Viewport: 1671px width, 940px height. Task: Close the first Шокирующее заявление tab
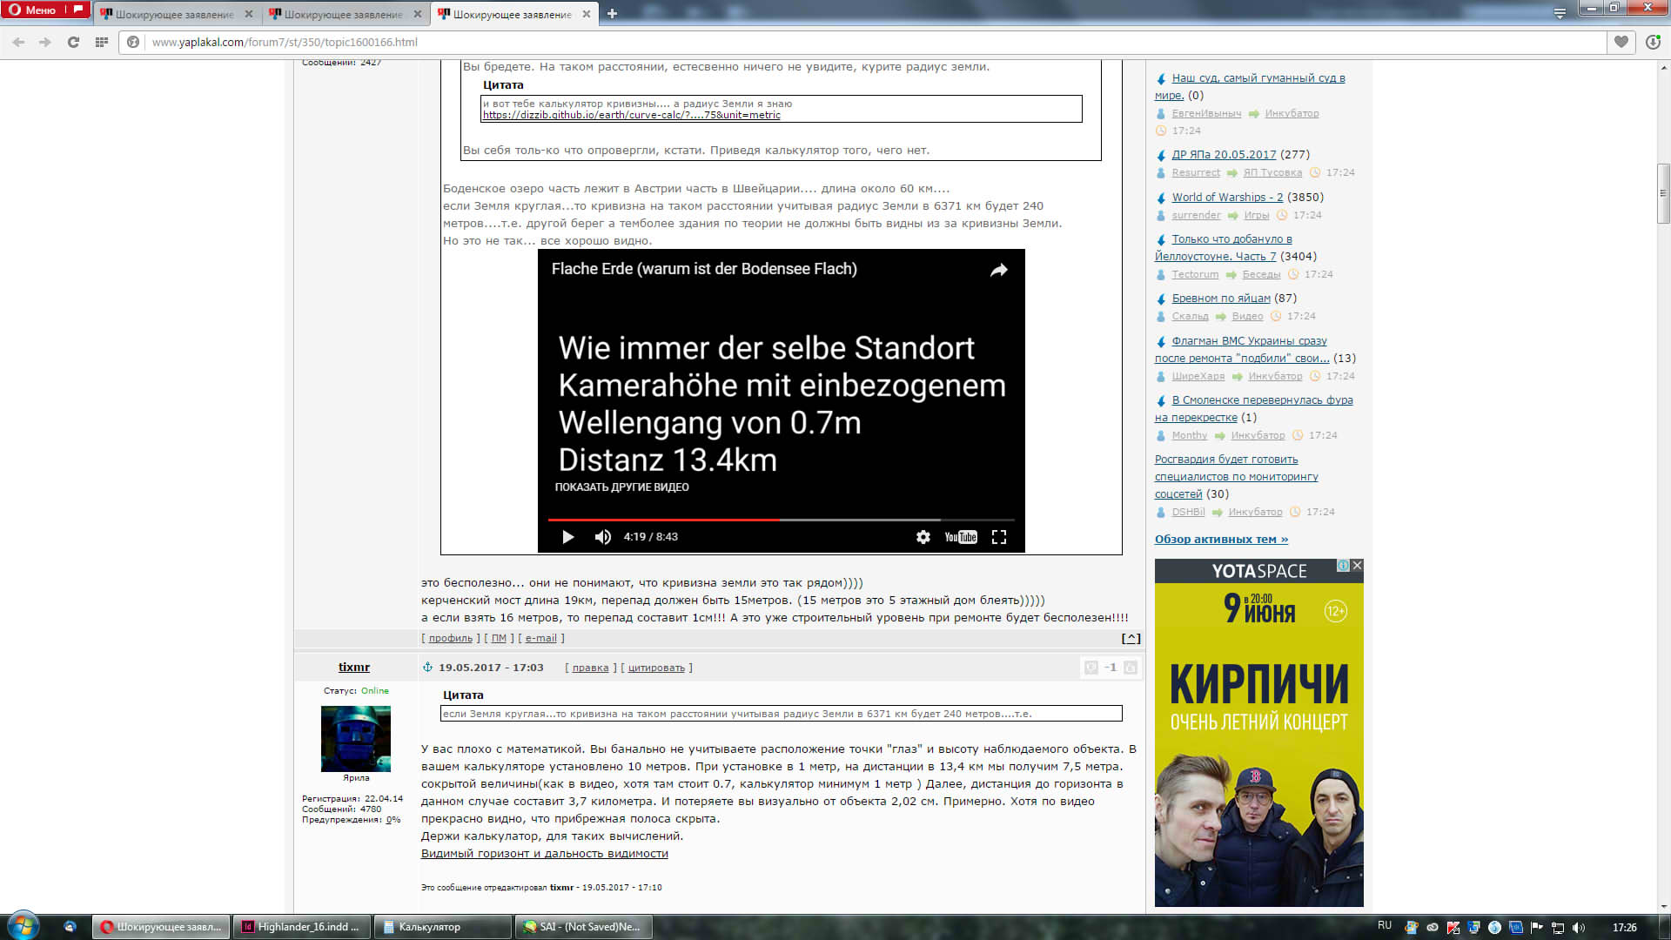[248, 14]
